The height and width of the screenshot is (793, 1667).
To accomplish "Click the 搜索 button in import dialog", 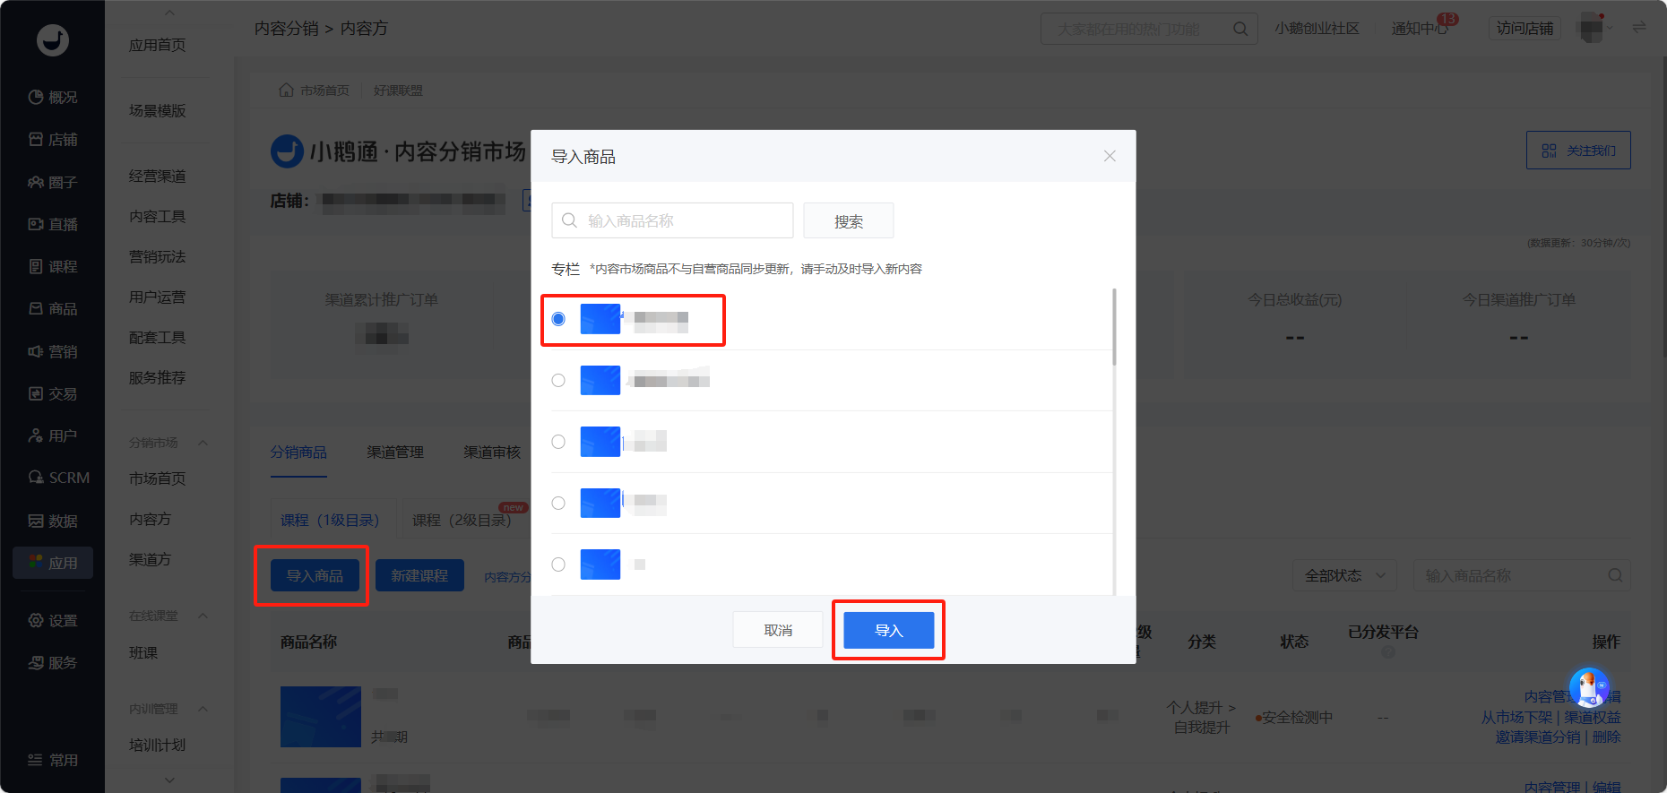I will pyautogui.click(x=848, y=220).
